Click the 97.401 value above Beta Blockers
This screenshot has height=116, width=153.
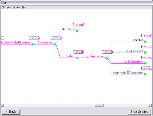coord(147,47)
